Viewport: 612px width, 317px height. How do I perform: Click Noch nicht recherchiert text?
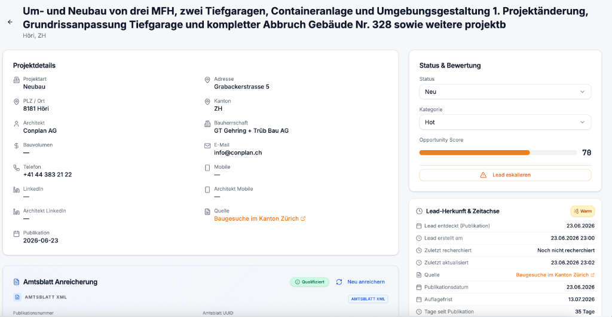565,250
